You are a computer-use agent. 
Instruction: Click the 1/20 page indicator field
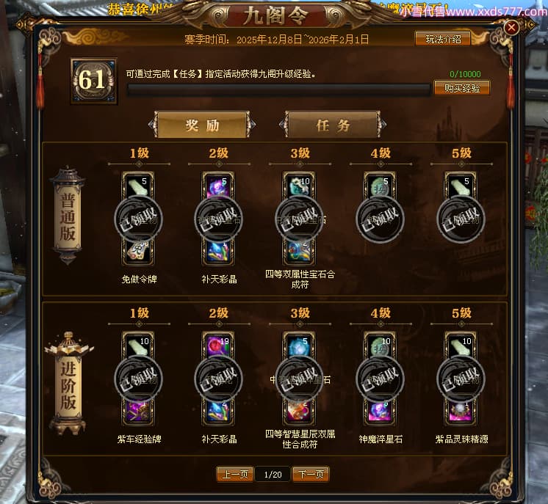pyautogui.click(x=273, y=475)
